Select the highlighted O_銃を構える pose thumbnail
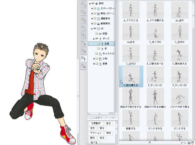Screen dimensions: 195x145 [131, 77]
